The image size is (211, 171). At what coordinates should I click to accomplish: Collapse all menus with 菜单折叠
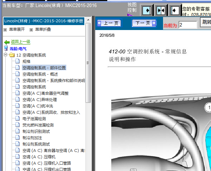pyautogui.click(x=43, y=29)
